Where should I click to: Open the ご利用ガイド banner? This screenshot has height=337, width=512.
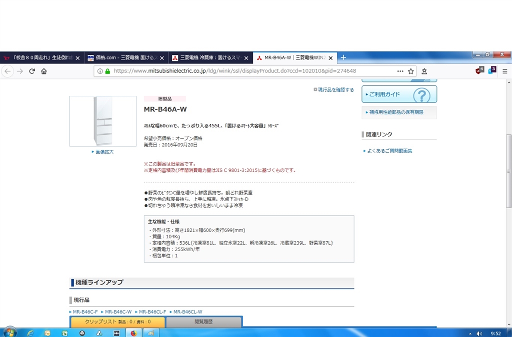coord(399,94)
